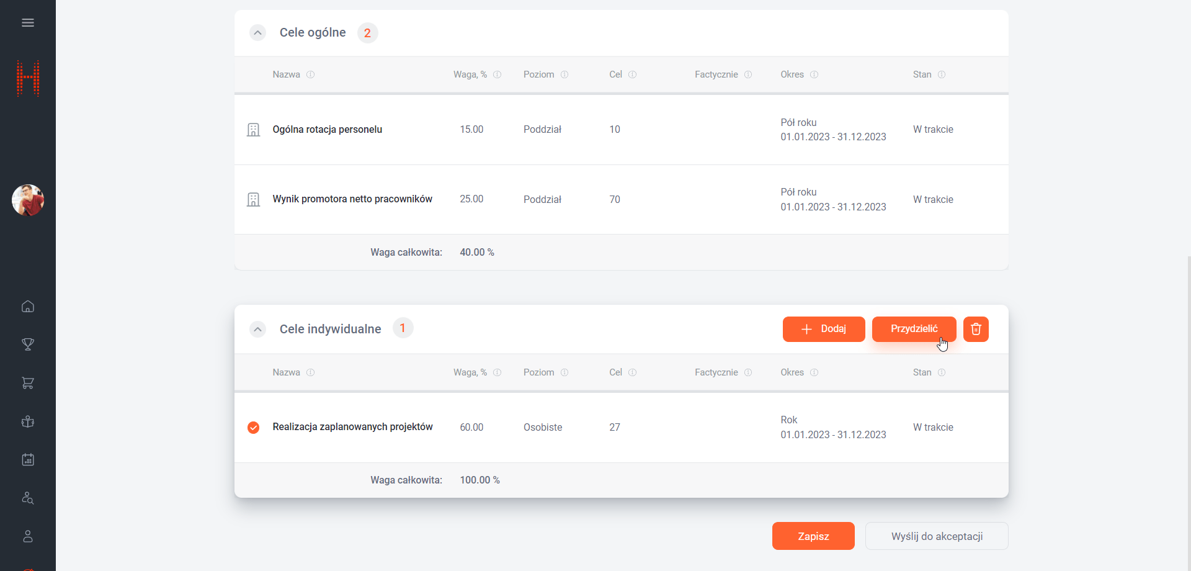Viewport: 1191px width, 571px height.
Task: Go to home via sidebar house icon
Action: pyautogui.click(x=28, y=307)
